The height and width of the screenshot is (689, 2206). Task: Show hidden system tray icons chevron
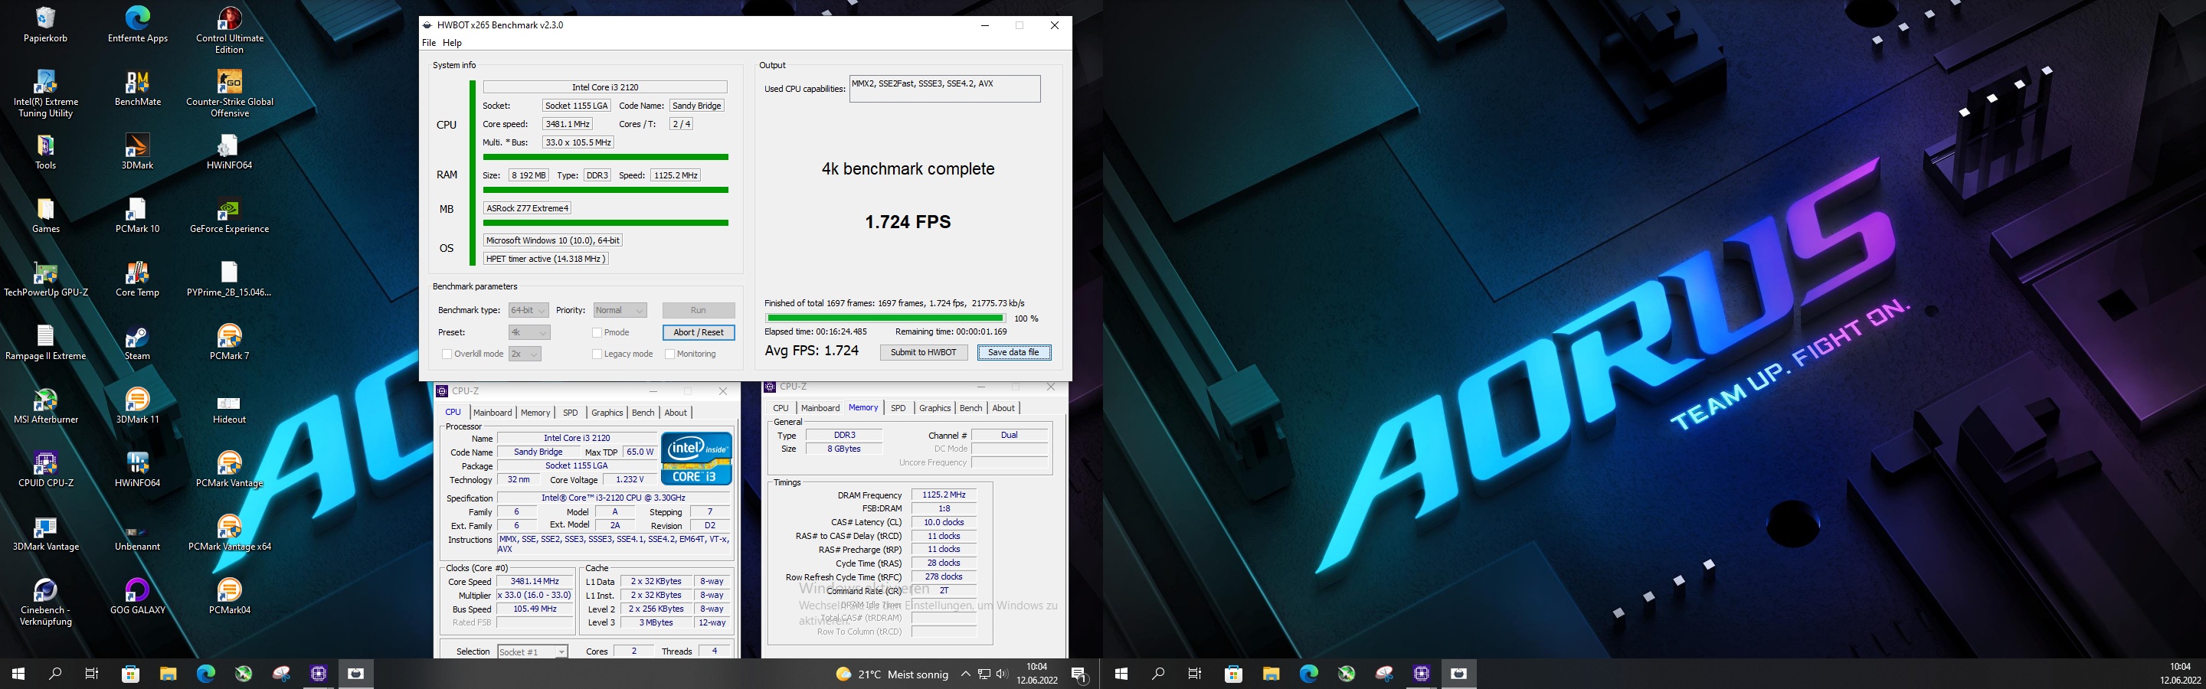tap(965, 674)
